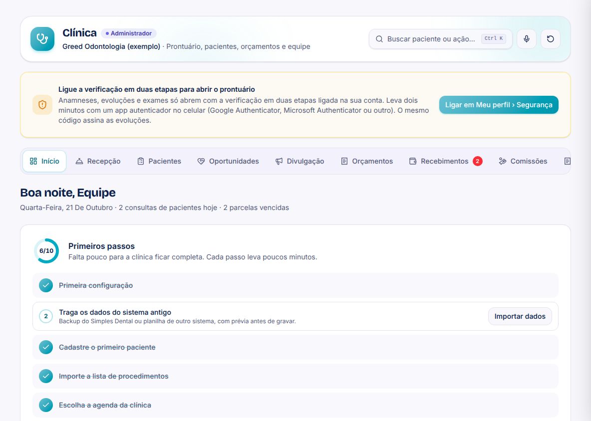Viewport: 591px width, 421px height.
Task: Click the wallet icon beside Recebimentos
Action: pyautogui.click(x=413, y=161)
